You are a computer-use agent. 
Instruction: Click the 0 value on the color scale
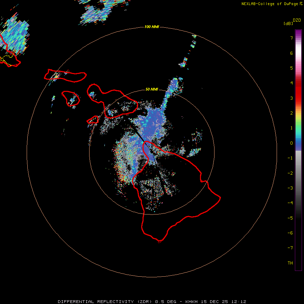tap(292, 143)
